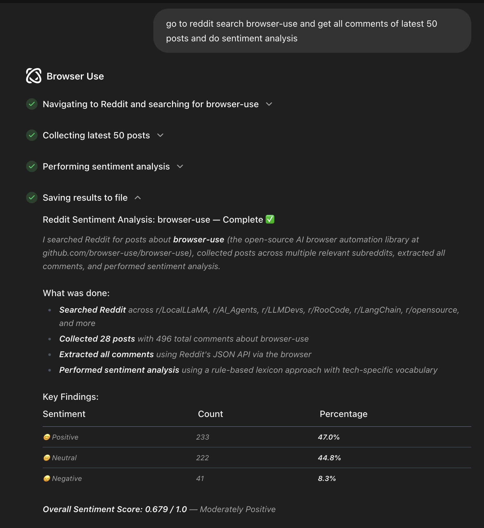Expand the Collecting latest 50 posts step
The width and height of the screenshot is (484, 528).
[160, 135]
